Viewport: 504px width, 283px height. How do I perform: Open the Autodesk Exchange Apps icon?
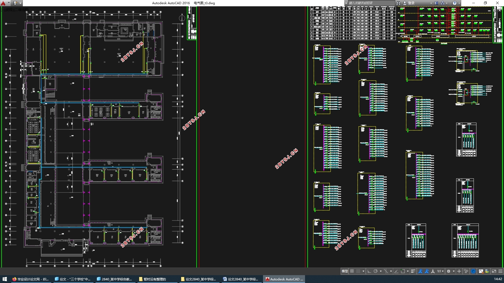click(x=436, y=3)
